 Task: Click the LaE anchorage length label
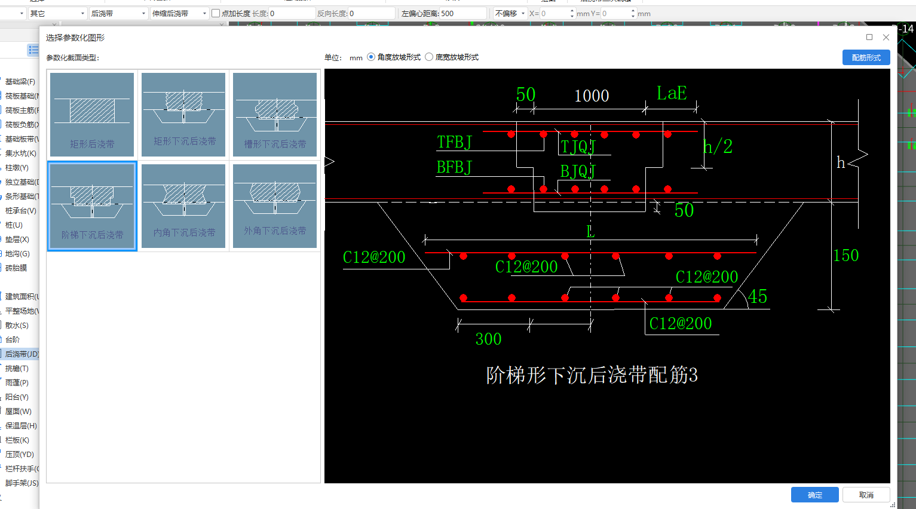(x=672, y=93)
